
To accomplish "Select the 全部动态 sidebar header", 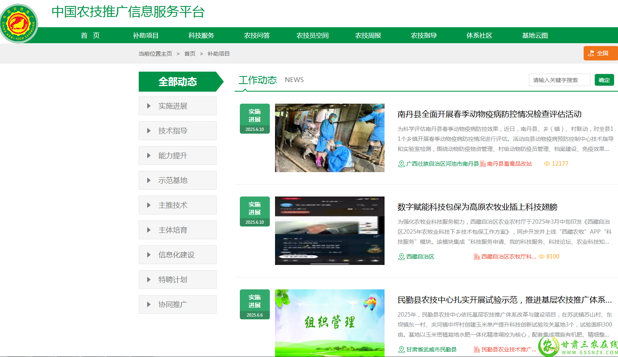I will [181, 82].
